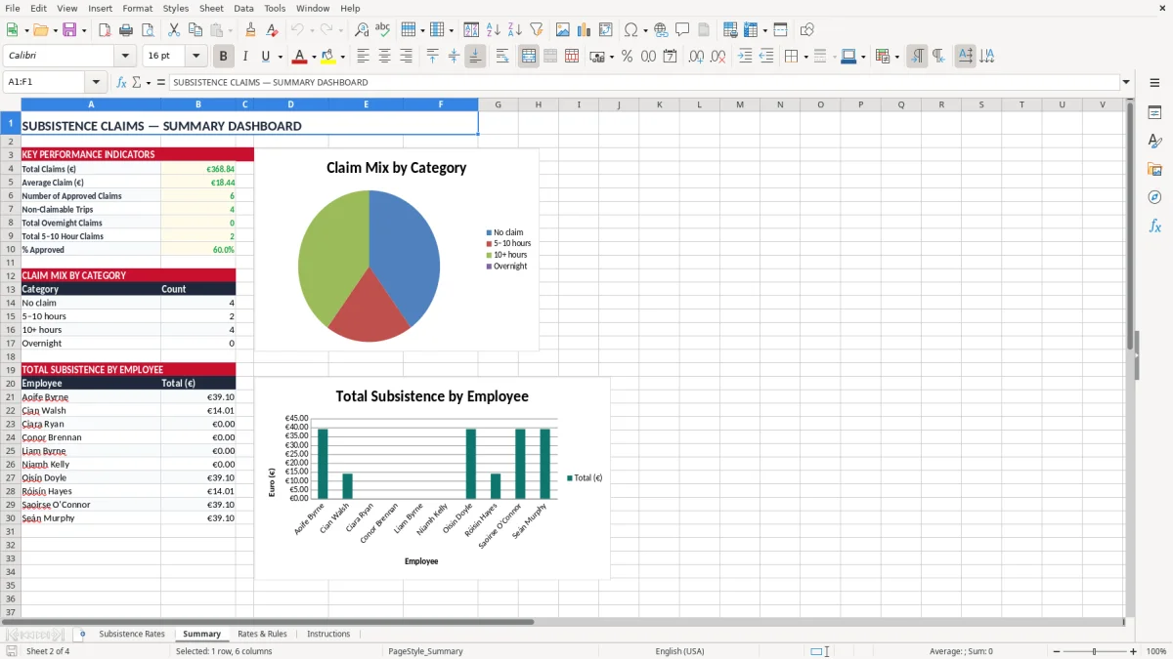Sort descending with the Z-A arrow icon

(x=514, y=30)
